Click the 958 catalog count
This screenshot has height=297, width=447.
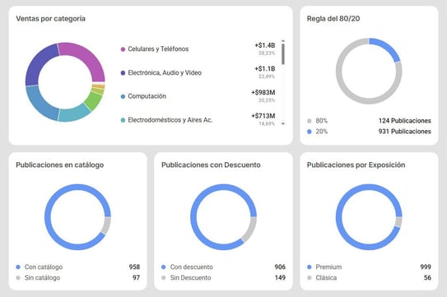pos(134,267)
